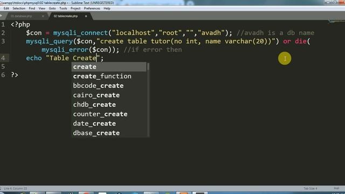The height and width of the screenshot is (194, 345).
Task: Select 'counter_create' in the suggestion popup
Action: tap(109, 114)
